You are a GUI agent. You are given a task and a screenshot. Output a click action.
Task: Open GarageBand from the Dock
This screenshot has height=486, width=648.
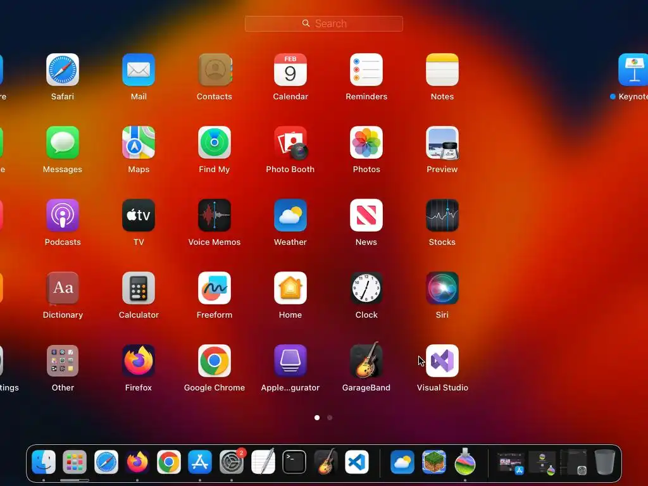click(326, 462)
